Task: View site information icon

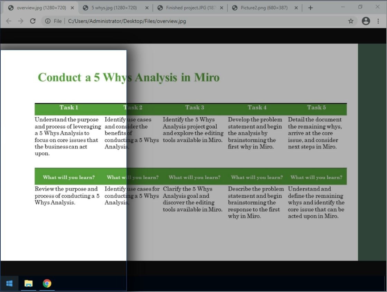Action: pos(48,21)
